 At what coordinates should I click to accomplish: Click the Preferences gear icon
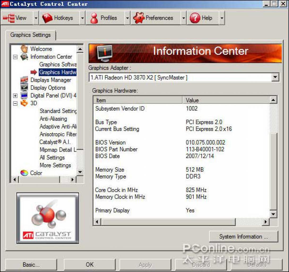click(x=139, y=18)
